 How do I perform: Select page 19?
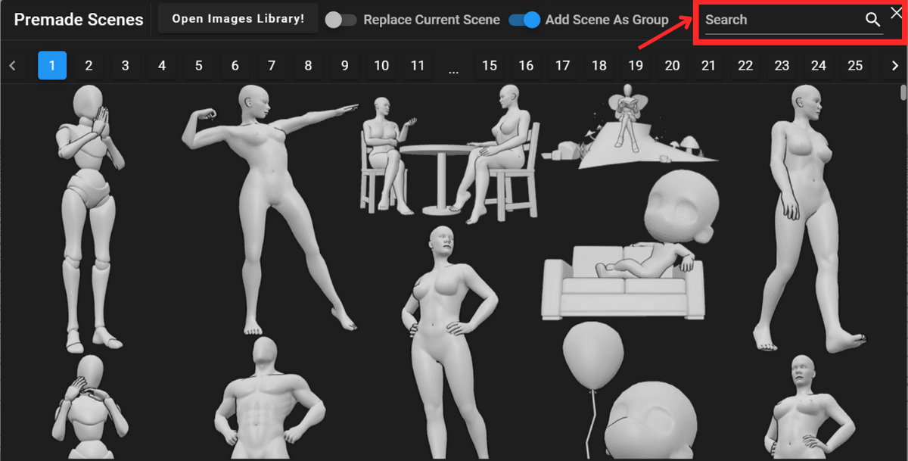635,65
